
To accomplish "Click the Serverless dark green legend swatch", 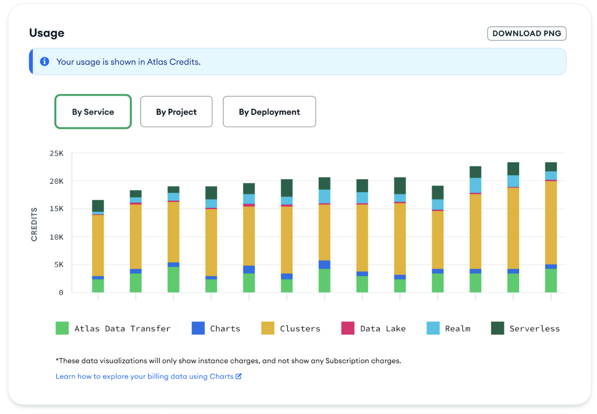I will coord(497,328).
